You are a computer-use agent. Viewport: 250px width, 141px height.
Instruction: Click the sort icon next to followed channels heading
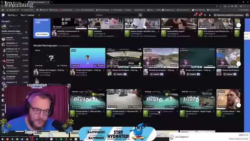tap(26, 32)
